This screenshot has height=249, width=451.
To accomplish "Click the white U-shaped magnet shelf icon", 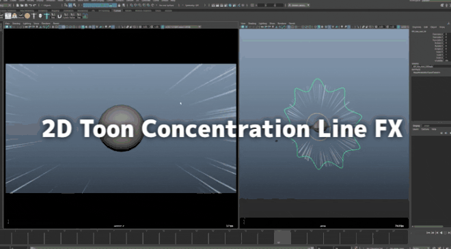I will [x=59, y=16].
